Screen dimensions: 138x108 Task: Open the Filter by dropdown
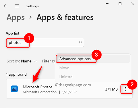[x=49, y=61]
